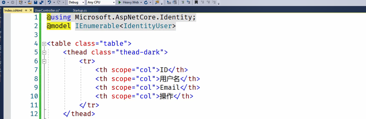Open the dropdown arrow beside Heavy.Web
The image size is (366, 119).
click(141, 2)
